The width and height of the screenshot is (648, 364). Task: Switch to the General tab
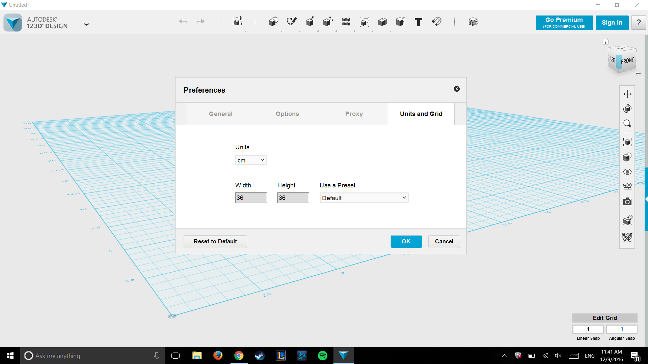point(220,114)
